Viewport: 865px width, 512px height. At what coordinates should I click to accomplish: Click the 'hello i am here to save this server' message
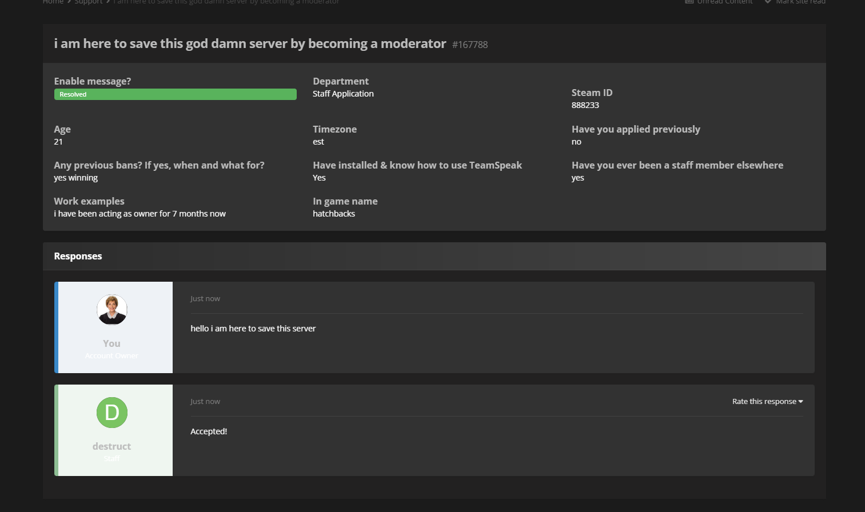tap(253, 329)
